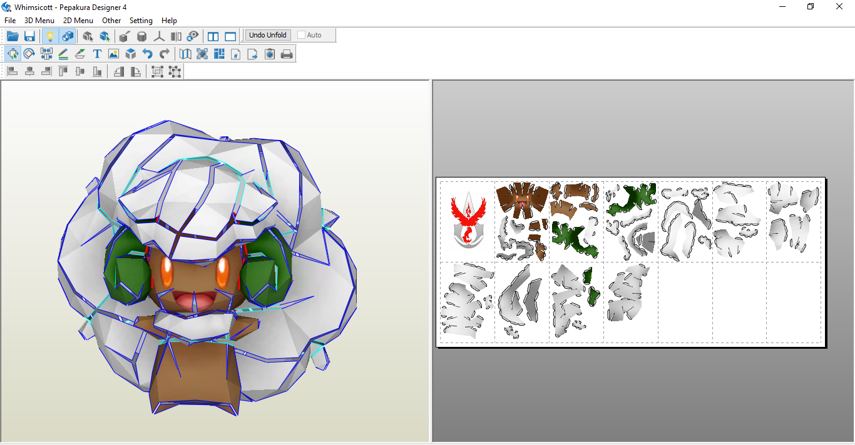Select the Select and Move tool
Screen dimensions: 855x445
click(x=13, y=54)
